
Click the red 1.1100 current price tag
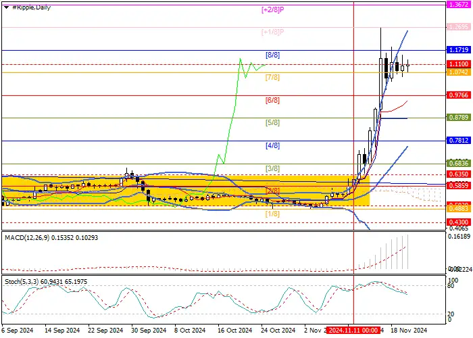pyautogui.click(x=459, y=64)
